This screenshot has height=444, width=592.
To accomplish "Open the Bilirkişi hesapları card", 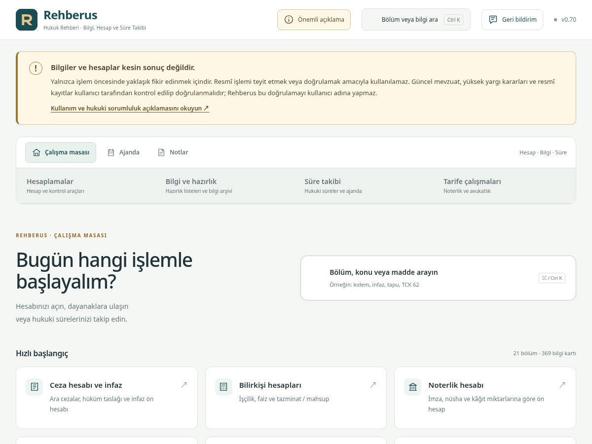I will coord(296,398).
